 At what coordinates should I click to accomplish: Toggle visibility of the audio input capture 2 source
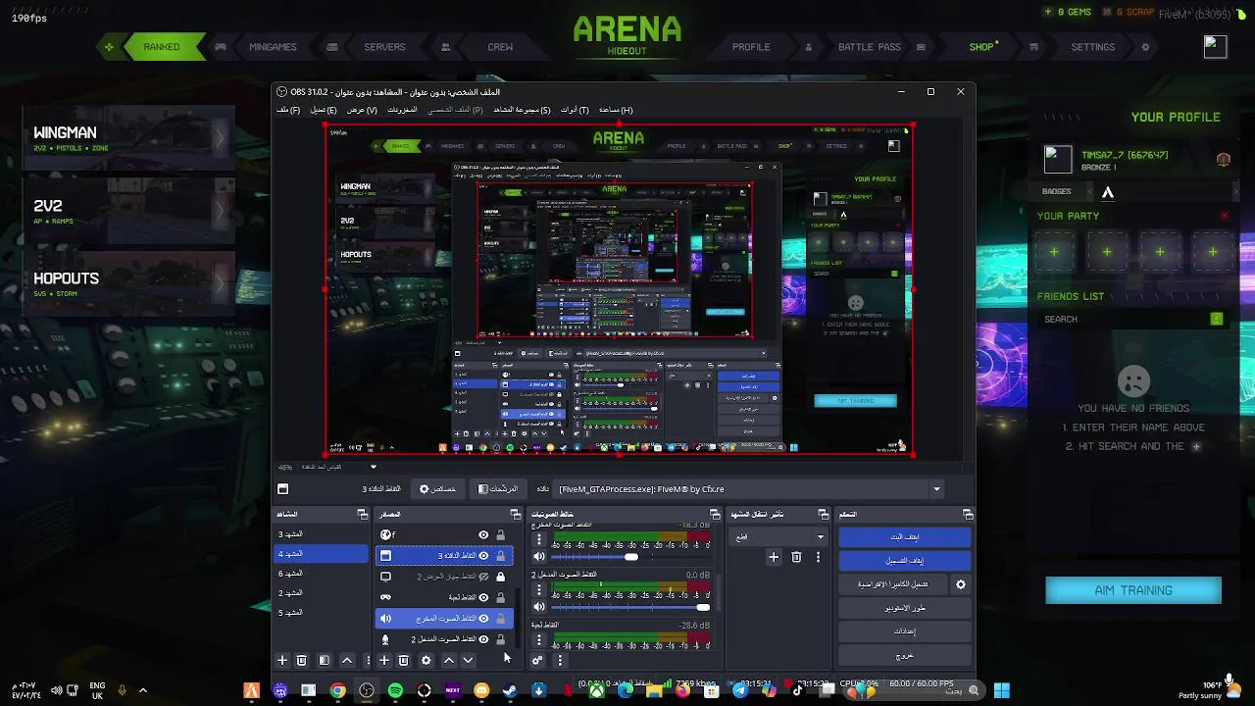pyautogui.click(x=483, y=639)
